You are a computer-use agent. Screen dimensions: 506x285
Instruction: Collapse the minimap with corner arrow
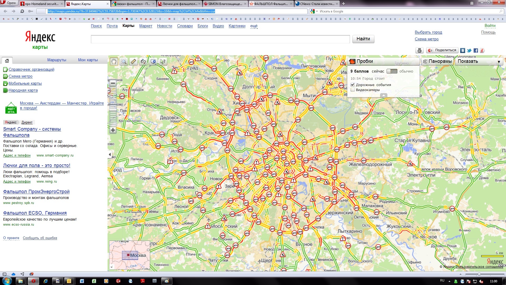click(x=112, y=267)
